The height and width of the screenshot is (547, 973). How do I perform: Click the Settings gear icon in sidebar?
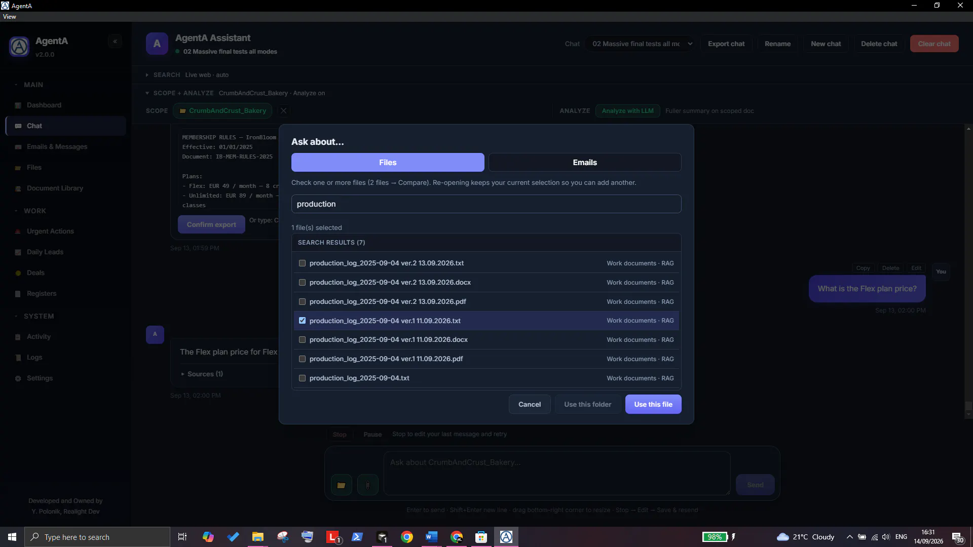18,378
